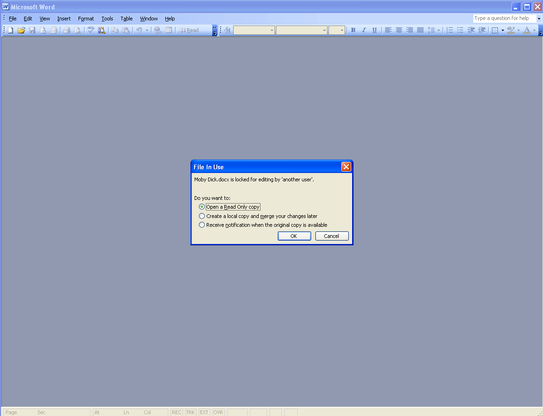Apply bulleted list formatting
The height and width of the screenshot is (416, 543).
[x=461, y=30]
